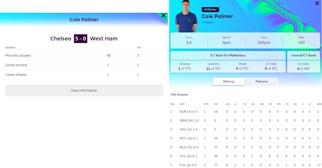Select the gameweek 7 FUL (A) 0-2 row
Viewport: 322px width, 168px height.
coord(246,165)
